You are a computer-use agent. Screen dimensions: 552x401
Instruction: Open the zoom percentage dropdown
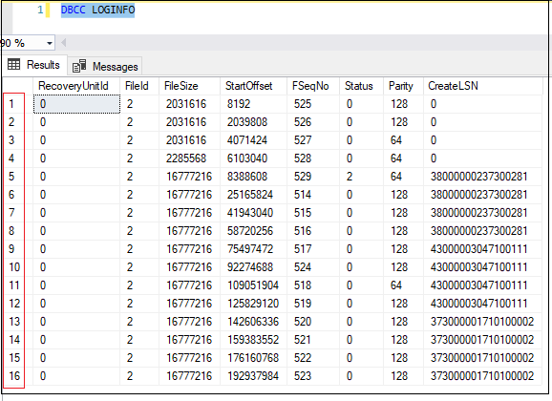[50, 43]
